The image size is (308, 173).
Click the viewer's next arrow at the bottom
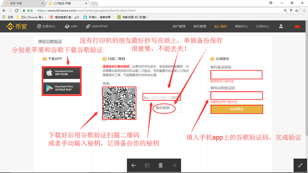point(174,166)
